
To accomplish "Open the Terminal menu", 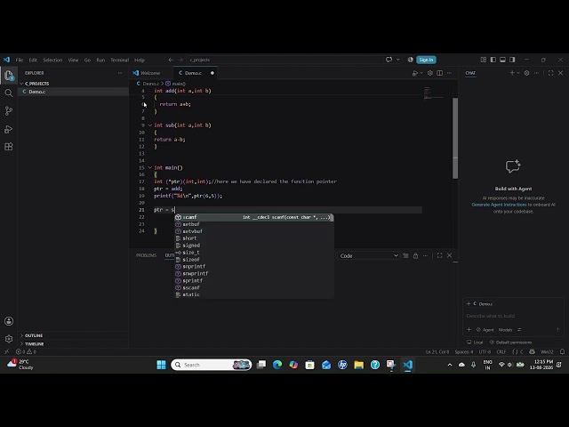I will pos(120,60).
